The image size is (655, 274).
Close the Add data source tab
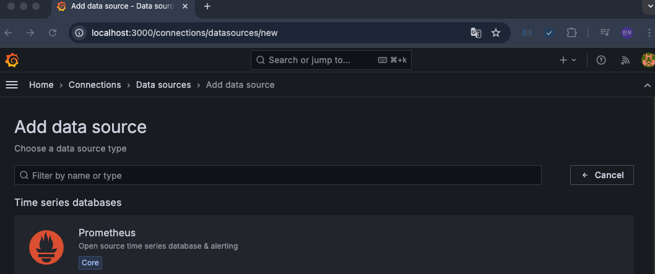[x=186, y=6]
